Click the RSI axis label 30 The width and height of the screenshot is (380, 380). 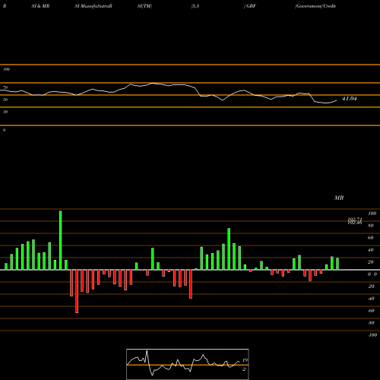pos(5,112)
